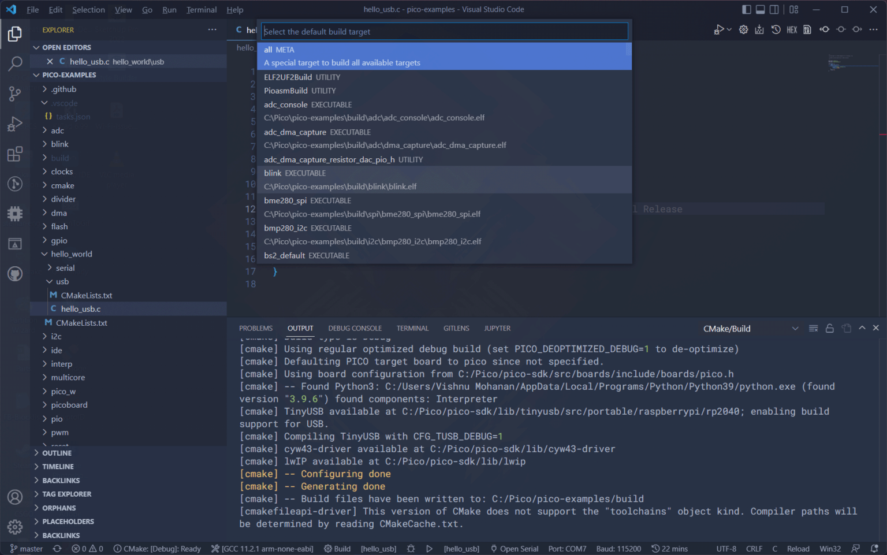The height and width of the screenshot is (555, 887).
Task: Click the Manage gear icon
Action: (x=15, y=527)
